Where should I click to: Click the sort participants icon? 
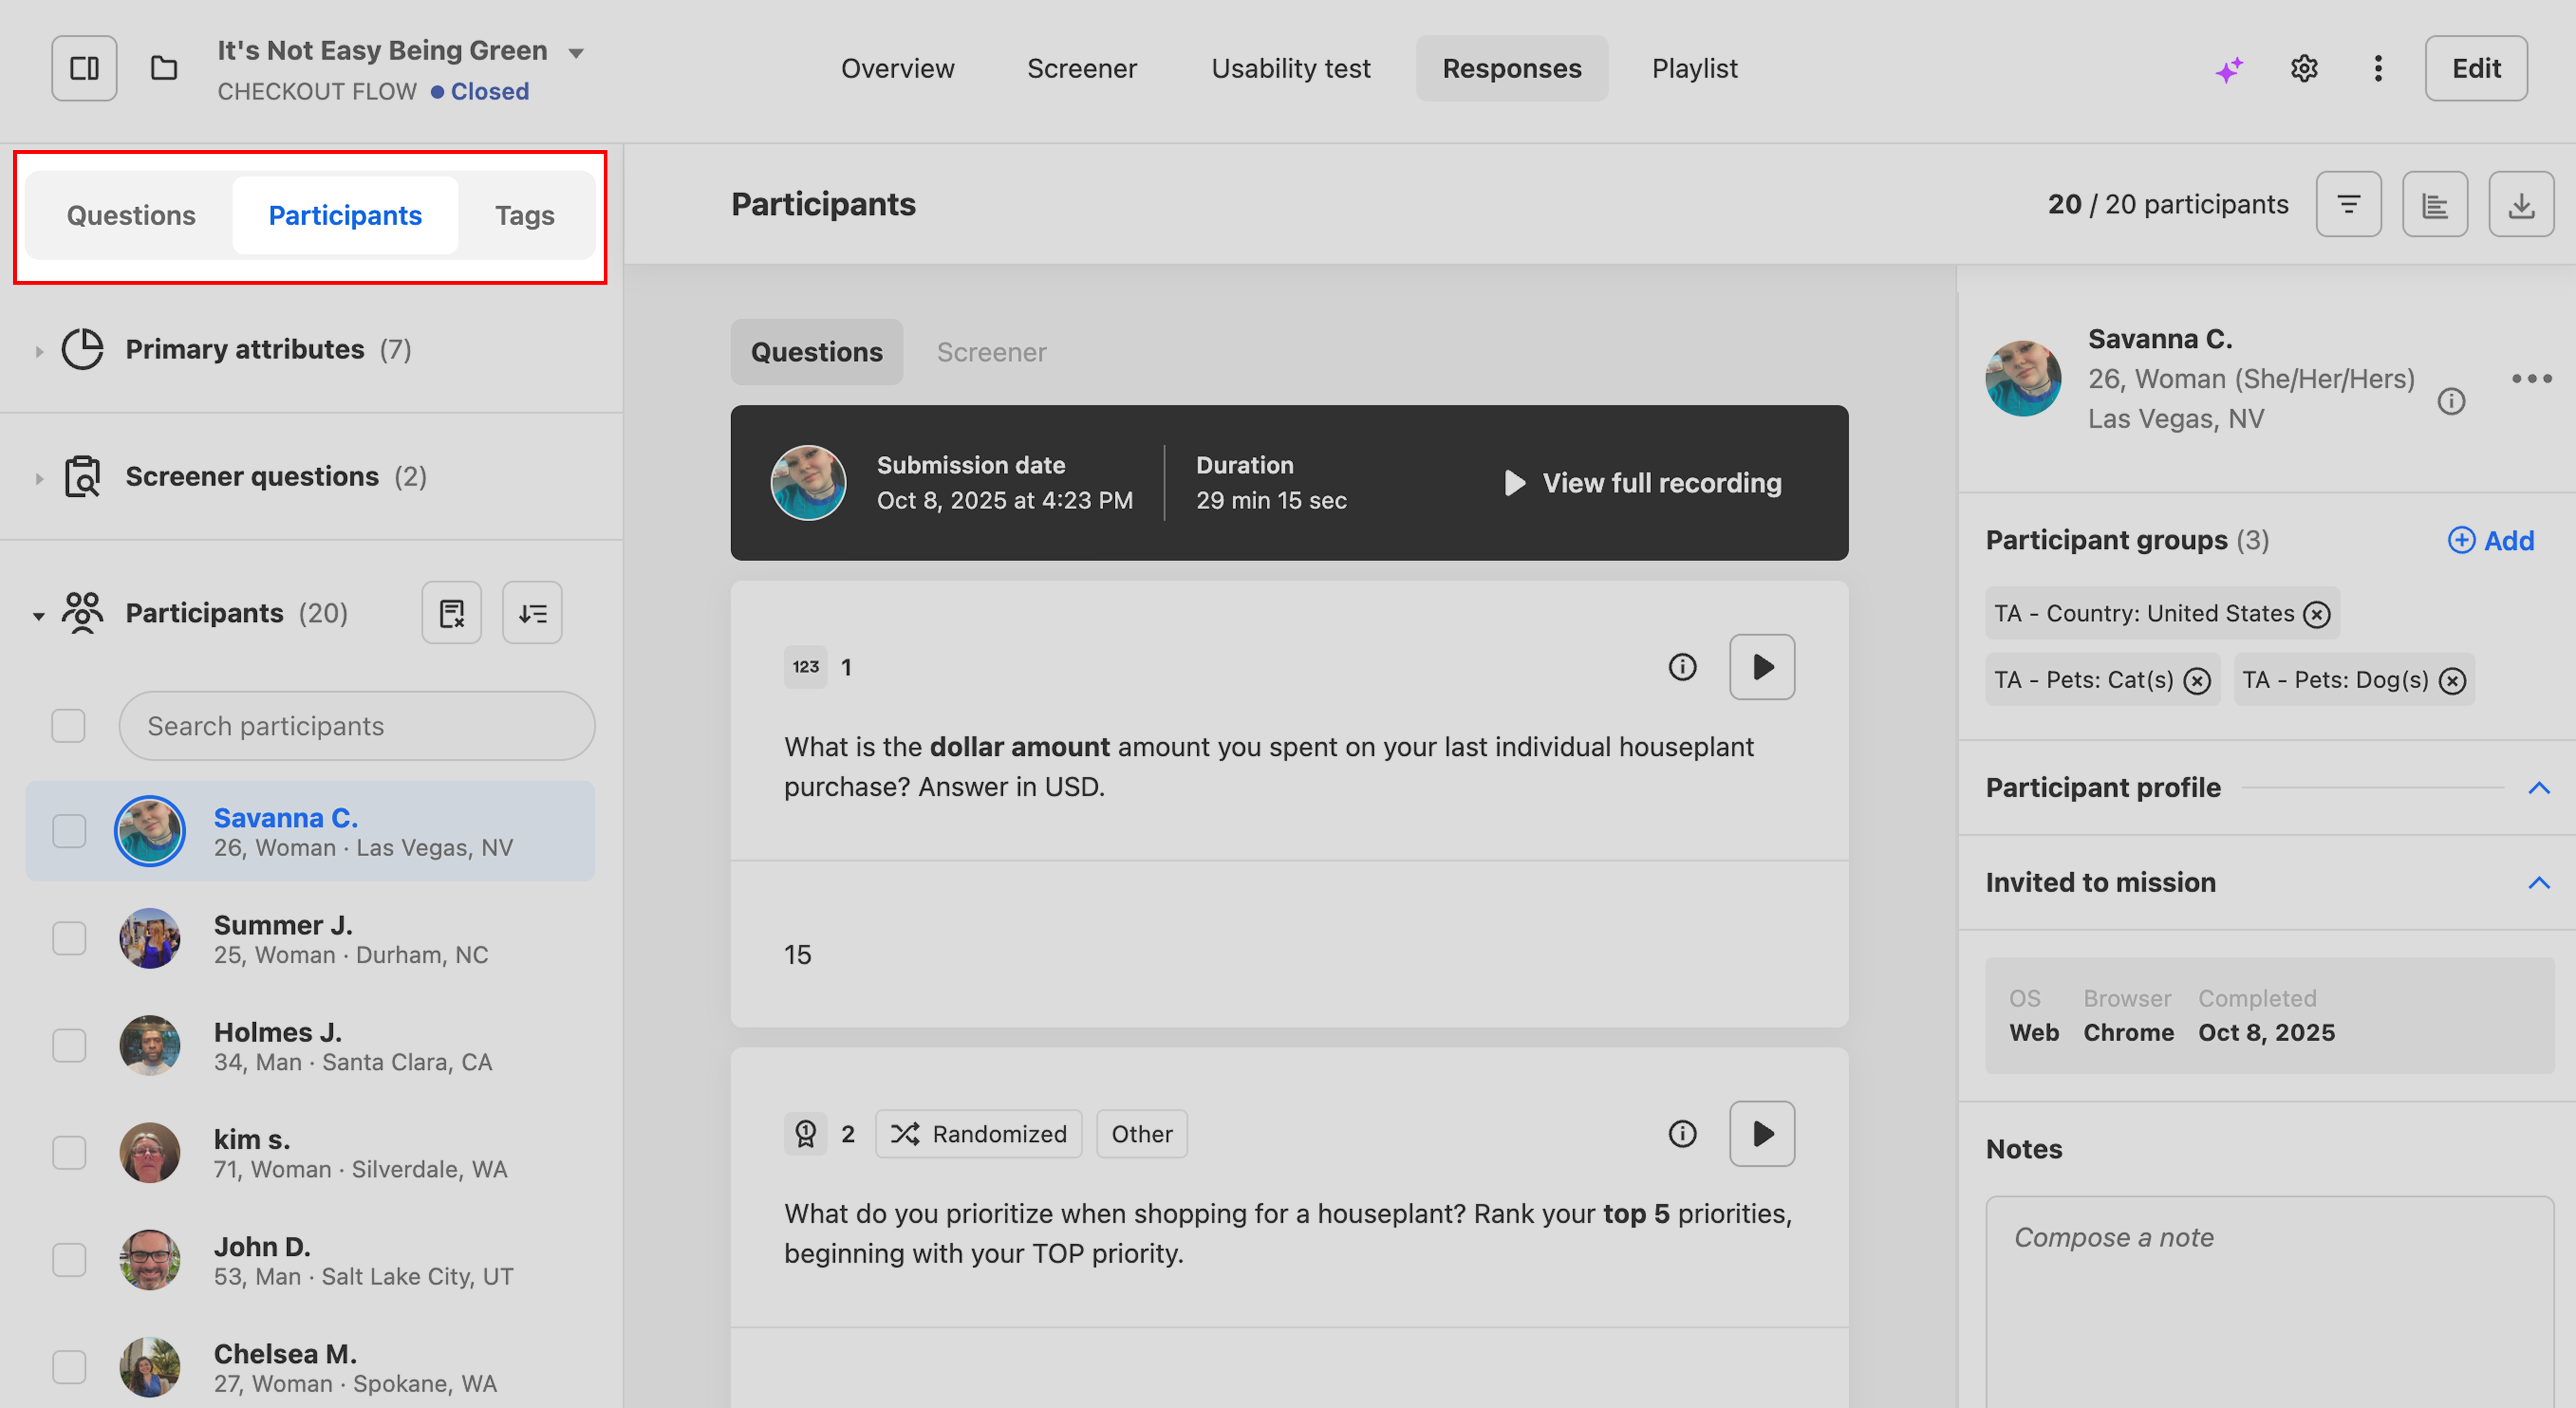pos(532,612)
